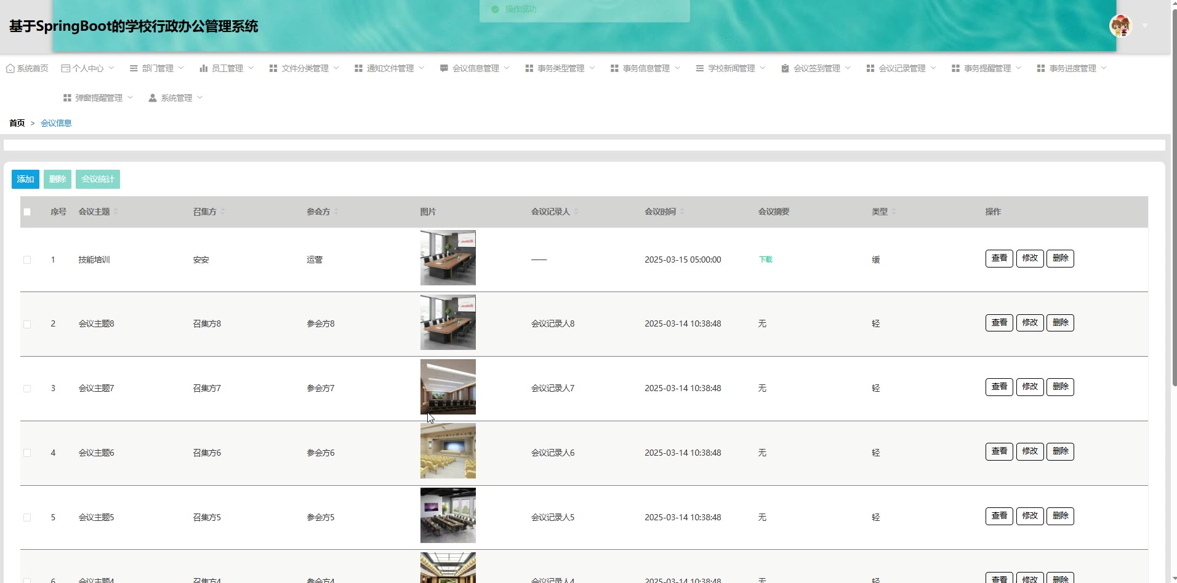Click the chat bubble icon for 会议信息管理
Image resolution: width=1177 pixels, height=583 pixels.
(x=444, y=68)
